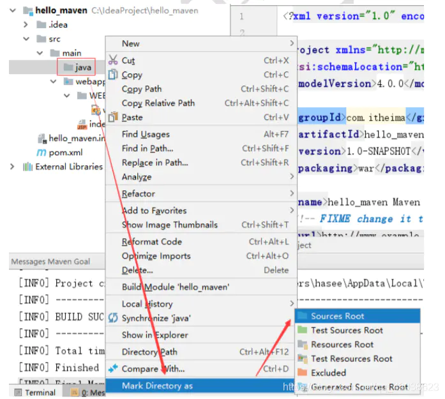Click the Cut scissors icon
This screenshot has width=445, height=399.
tap(113, 60)
